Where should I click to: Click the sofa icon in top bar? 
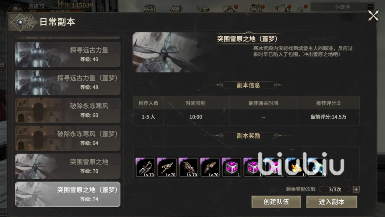click(x=150, y=8)
